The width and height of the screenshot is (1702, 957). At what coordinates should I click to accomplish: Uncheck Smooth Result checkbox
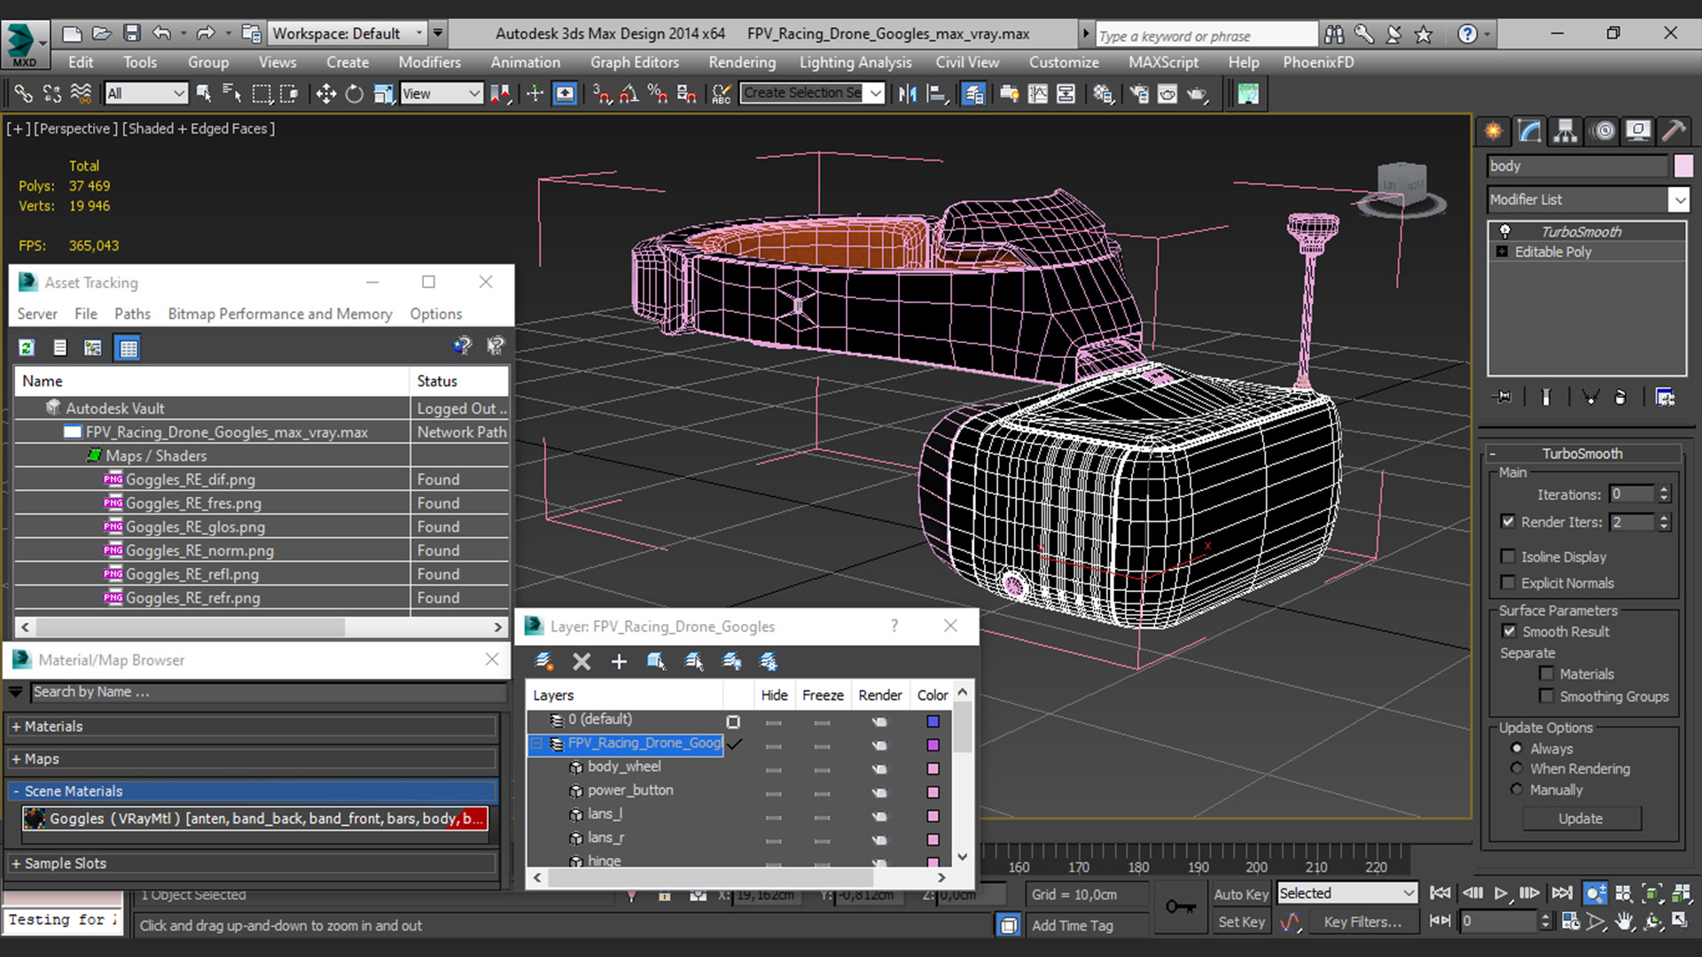coord(1509,631)
